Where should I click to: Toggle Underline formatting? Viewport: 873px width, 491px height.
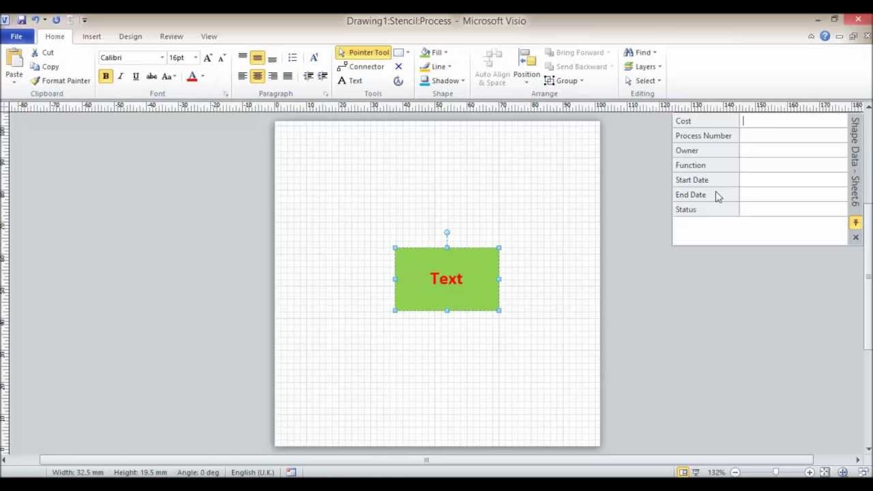click(136, 76)
